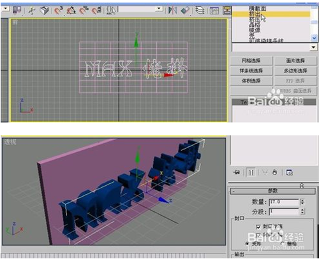Open the modifier list dropdown arrow
Viewport: 319px width, 259px height.
(x=313, y=47)
